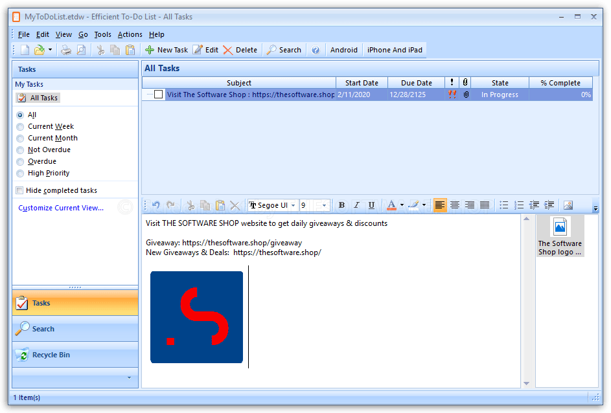Sort by priority exclamation column
Viewport: 611px width, 413px height.
pyautogui.click(x=452, y=82)
